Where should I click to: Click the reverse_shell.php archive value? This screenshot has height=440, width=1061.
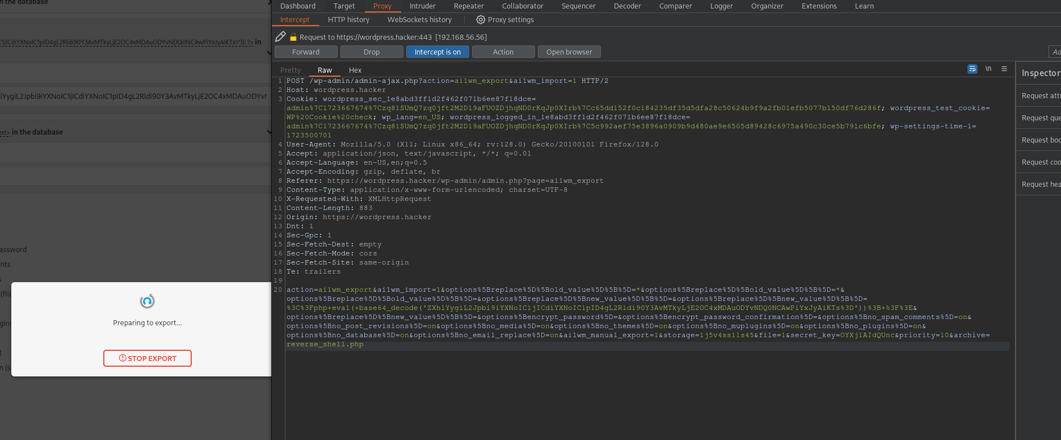[x=325, y=345]
